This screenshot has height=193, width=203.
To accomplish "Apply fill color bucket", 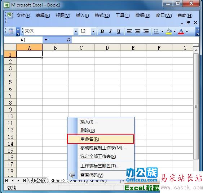I will pos(169,31).
